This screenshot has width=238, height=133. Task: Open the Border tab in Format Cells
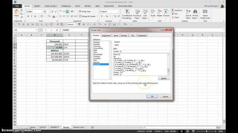[x=124, y=35]
